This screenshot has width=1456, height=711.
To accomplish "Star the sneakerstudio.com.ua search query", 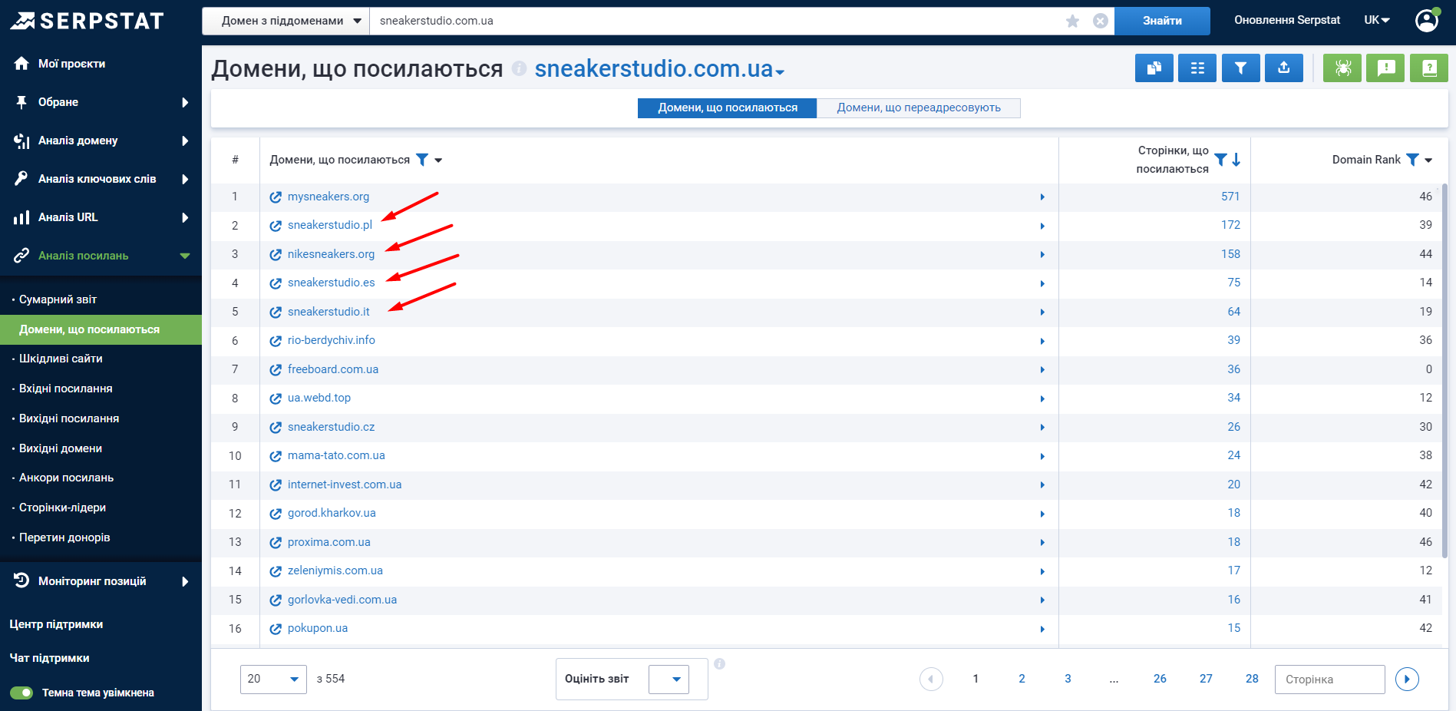I will tap(1072, 21).
